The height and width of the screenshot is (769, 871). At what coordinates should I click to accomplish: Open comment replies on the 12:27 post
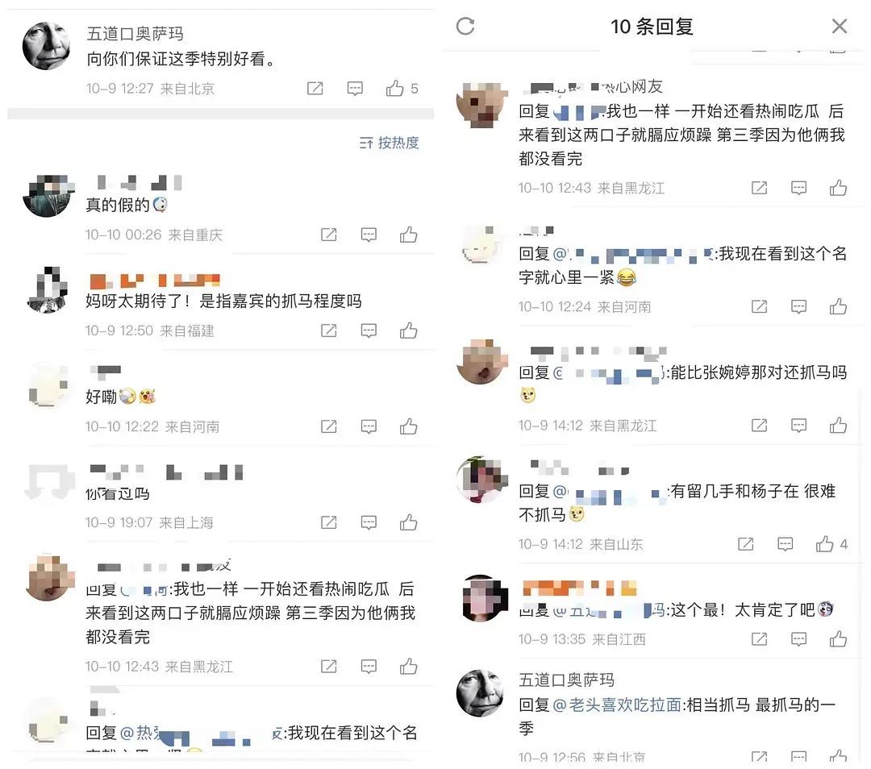(x=355, y=89)
